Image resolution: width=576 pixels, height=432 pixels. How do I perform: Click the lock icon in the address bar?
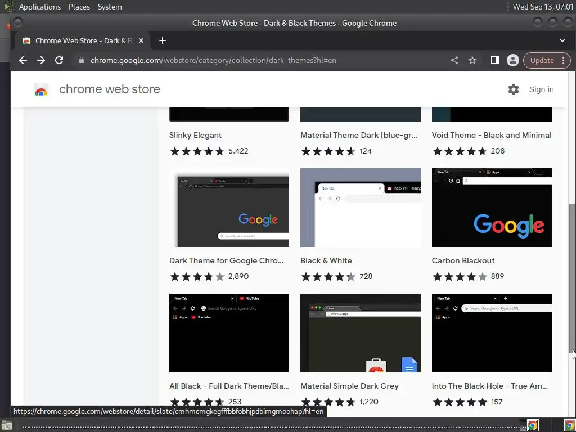point(82,60)
